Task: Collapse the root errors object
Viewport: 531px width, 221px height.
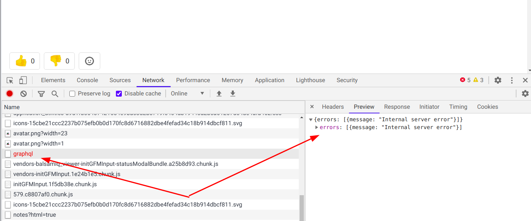Action: 311,120
